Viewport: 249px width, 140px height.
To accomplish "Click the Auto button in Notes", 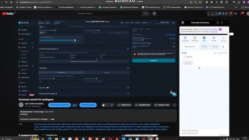I will [x=215, y=47].
